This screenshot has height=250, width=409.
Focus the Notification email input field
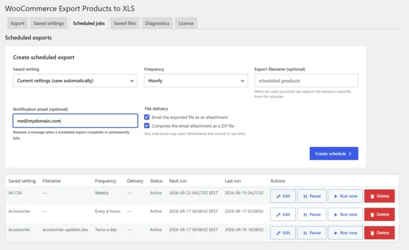[76, 121]
